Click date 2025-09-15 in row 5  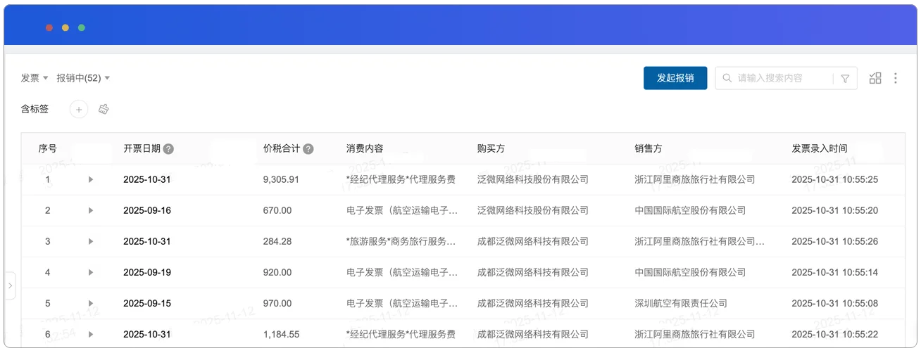click(147, 303)
